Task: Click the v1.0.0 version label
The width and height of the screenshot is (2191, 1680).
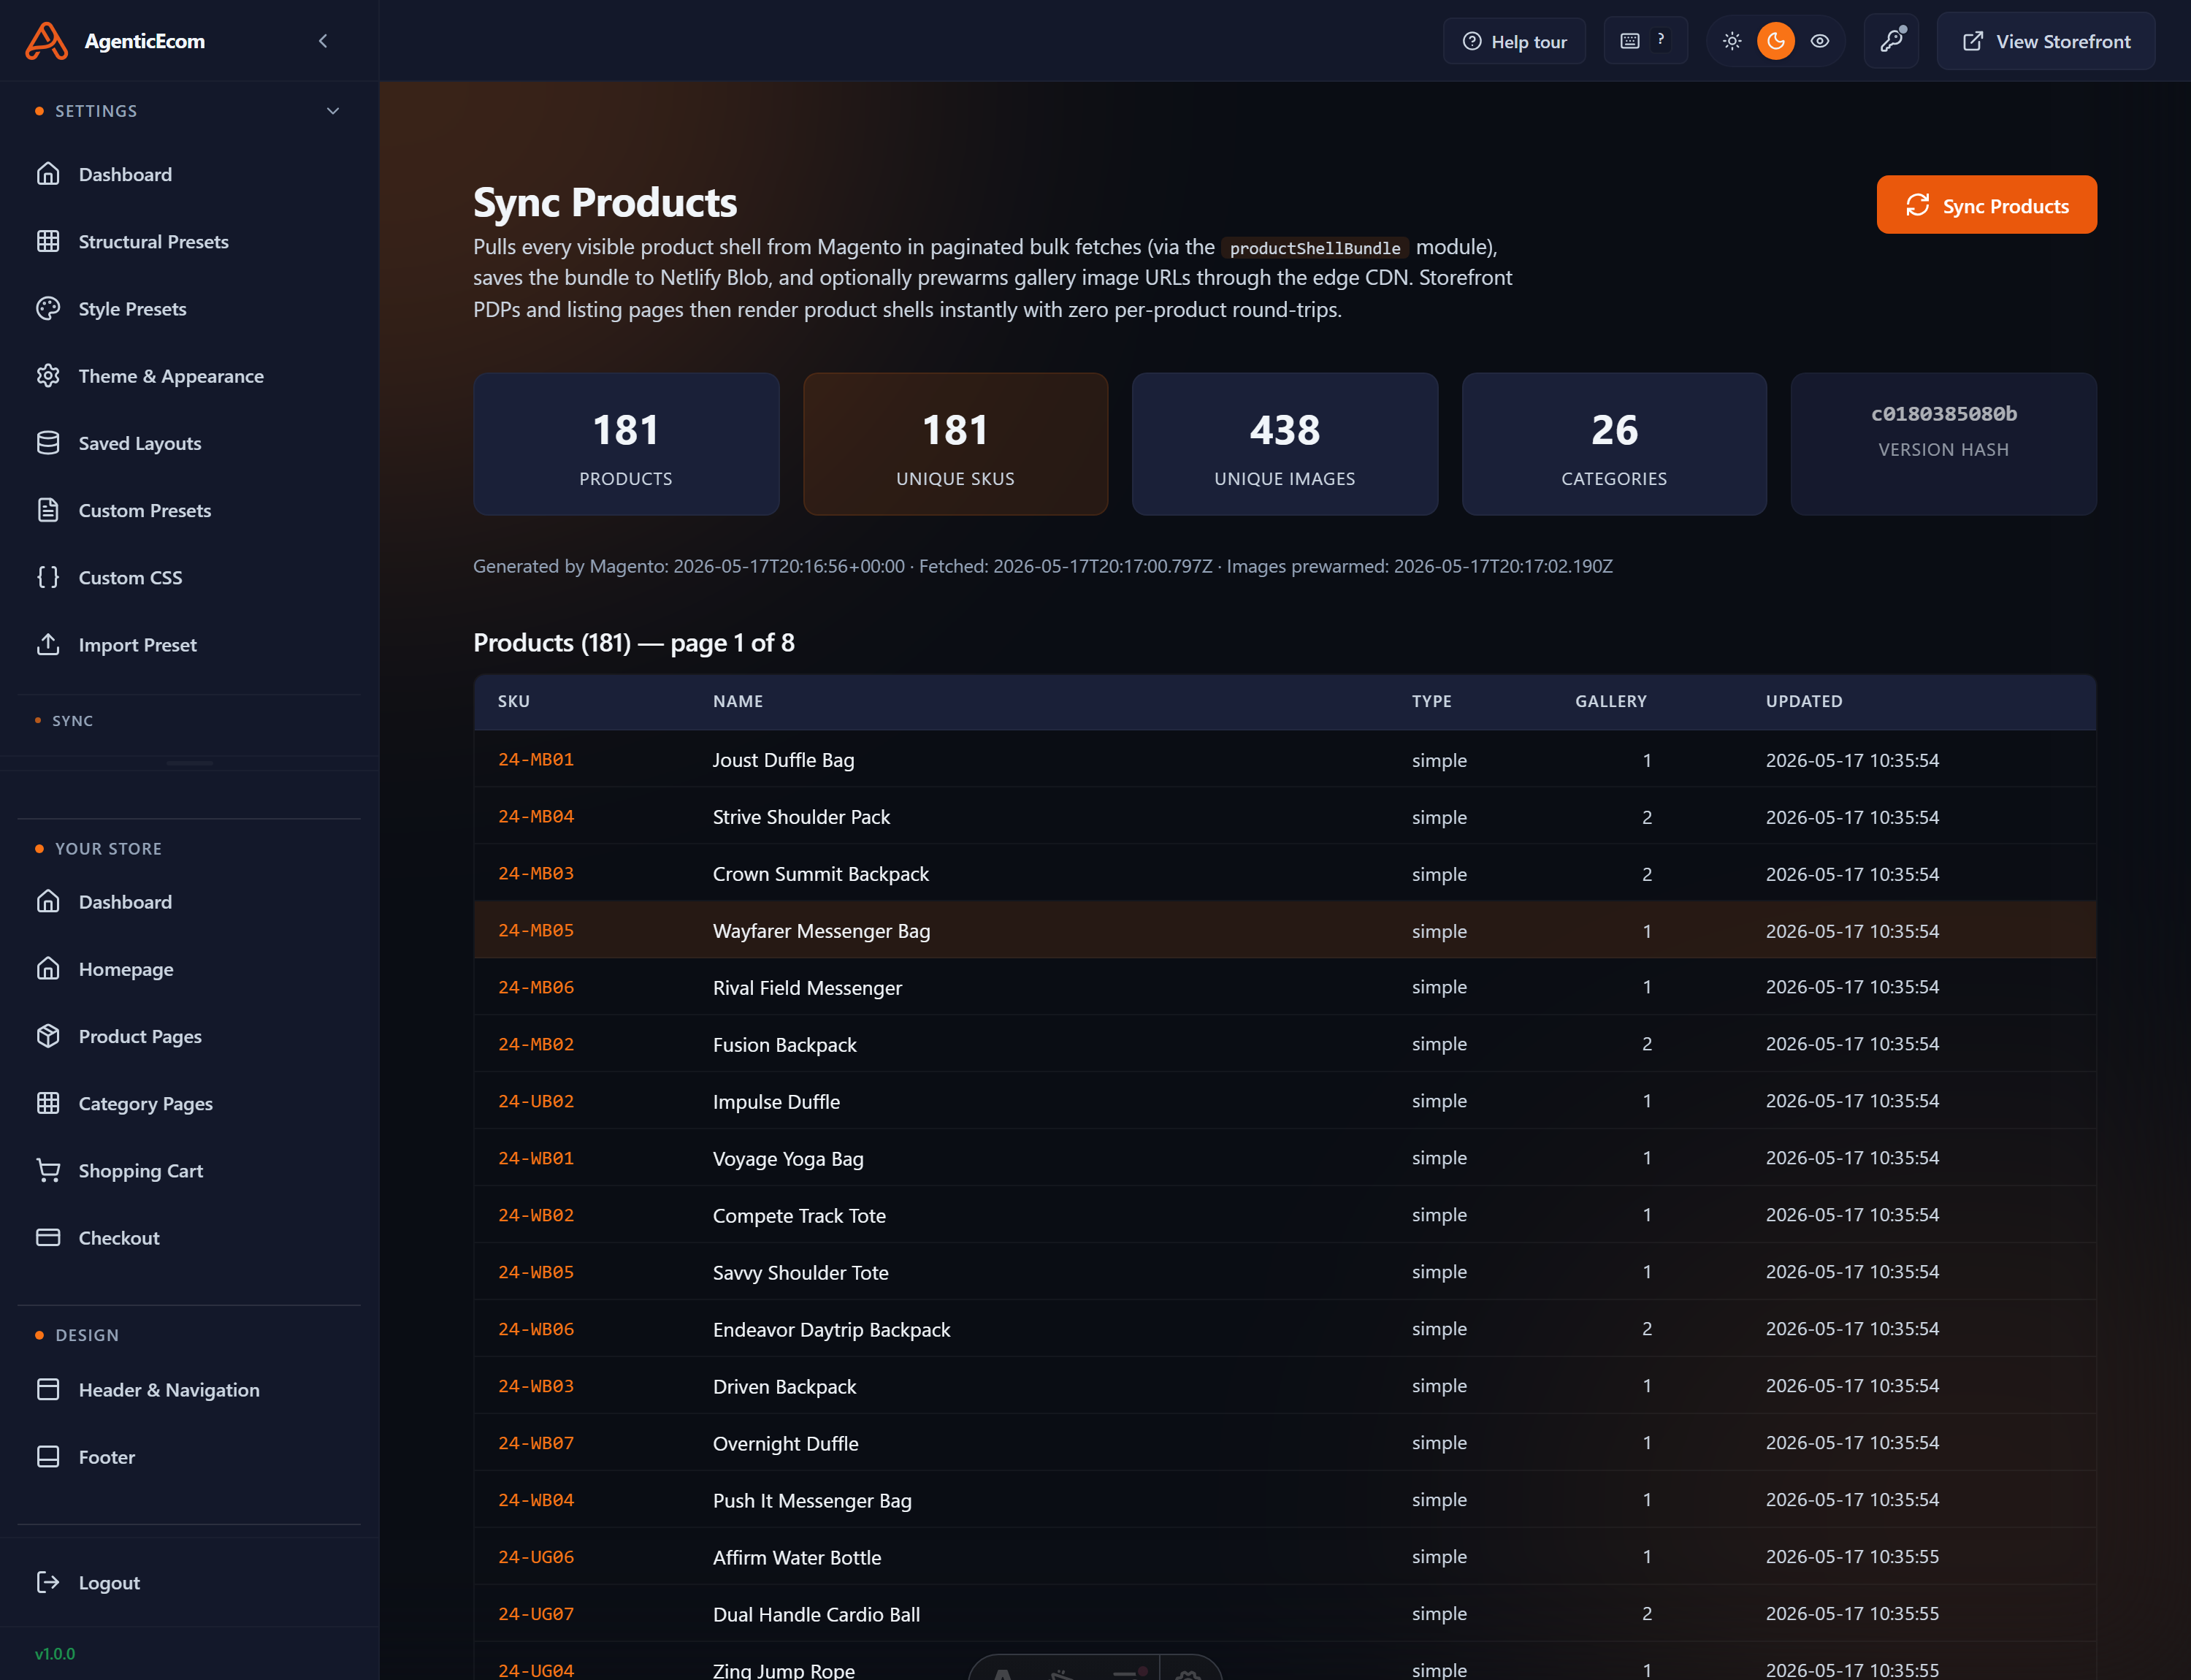Action: tap(55, 1653)
